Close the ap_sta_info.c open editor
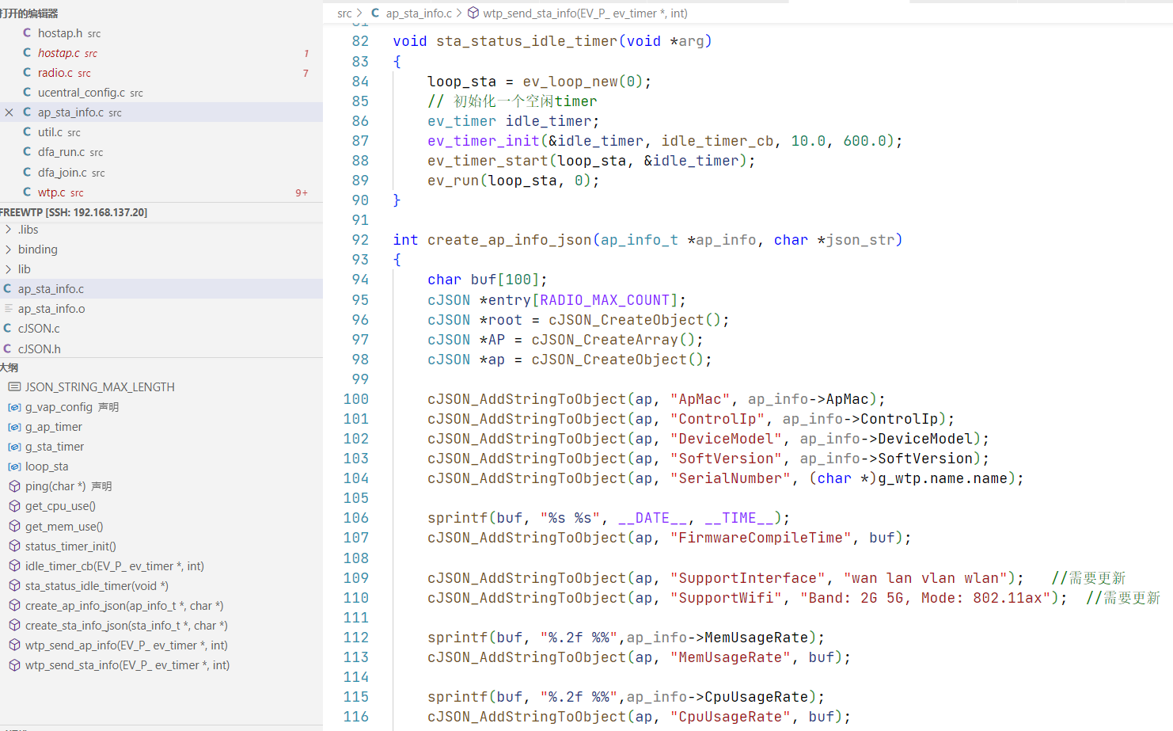This screenshot has width=1173, height=731. (9, 112)
